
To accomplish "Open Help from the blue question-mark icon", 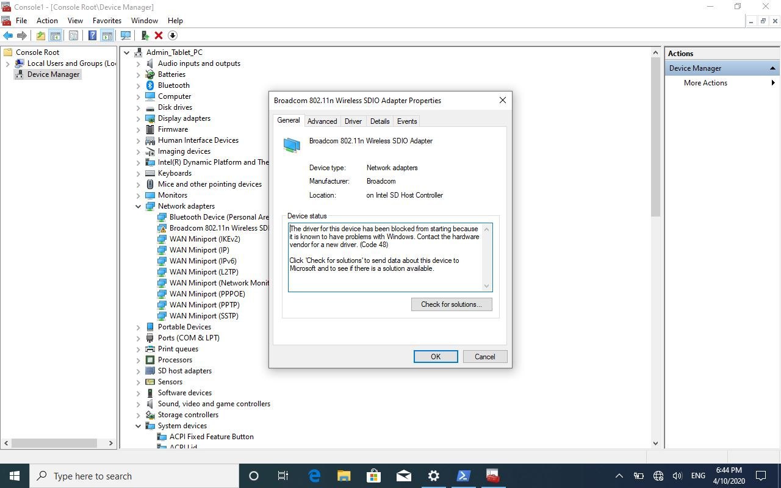I will (x=92, y=35).
